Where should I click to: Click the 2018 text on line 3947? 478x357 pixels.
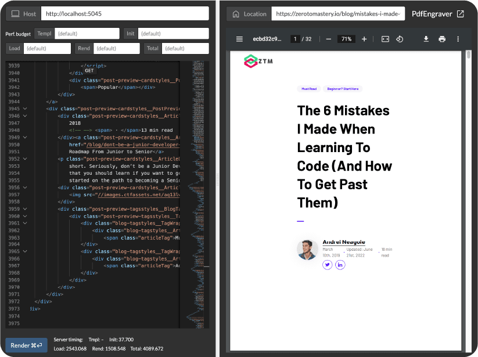point(75,123)
